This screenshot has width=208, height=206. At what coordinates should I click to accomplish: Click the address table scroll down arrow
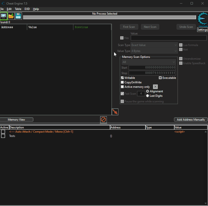tap(206, 203)
